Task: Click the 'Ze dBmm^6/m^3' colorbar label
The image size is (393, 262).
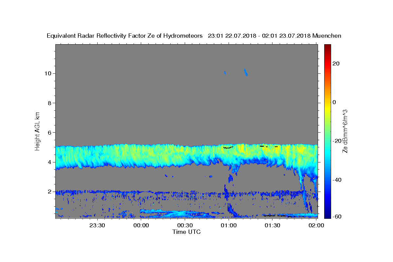Action: pos(345,131)
